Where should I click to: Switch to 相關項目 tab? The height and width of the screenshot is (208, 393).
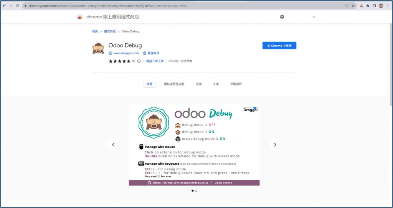point(236,84)
